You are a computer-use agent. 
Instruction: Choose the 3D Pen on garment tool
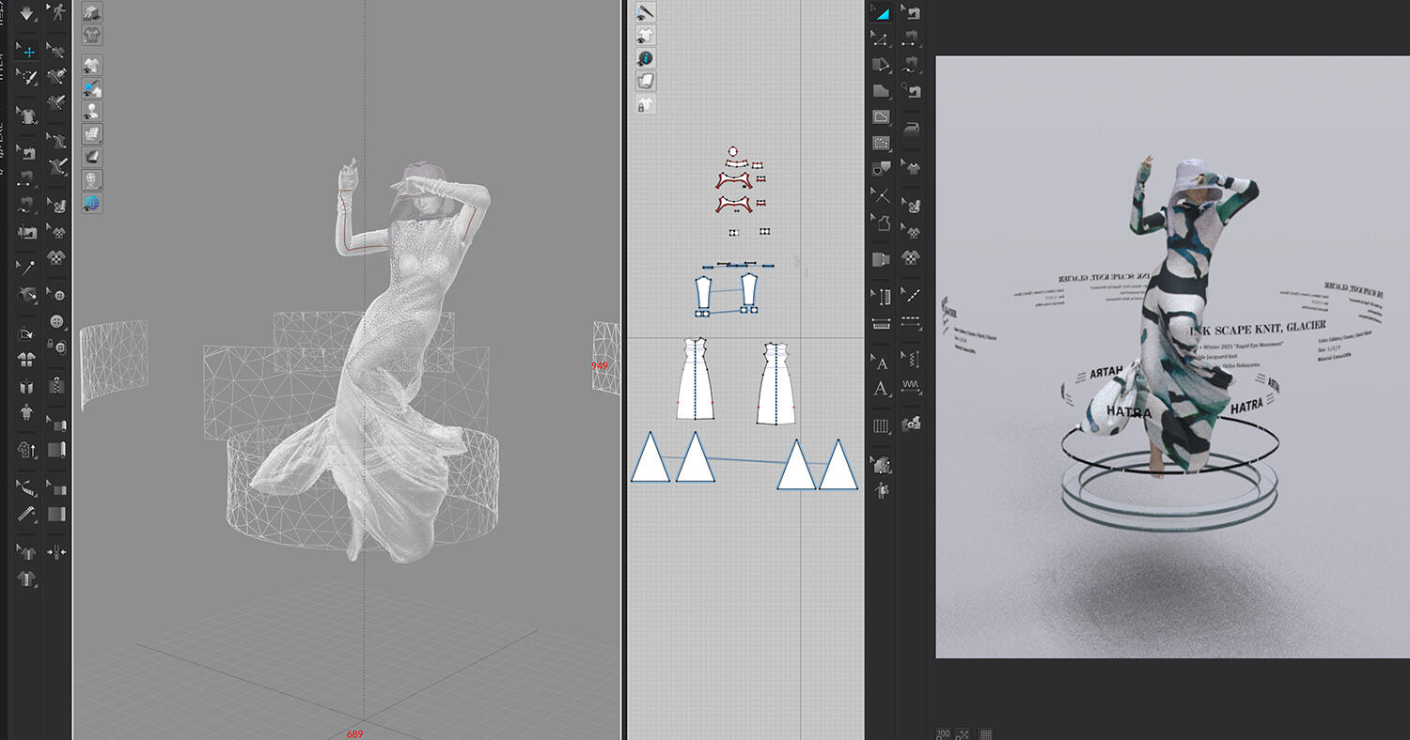[56, 75]
